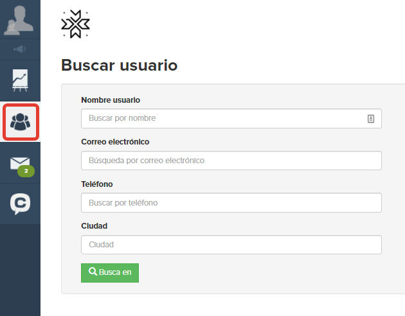405x316 pixels.
Task: Click the Búsqueda por correo electrónico field
Action: [x=231, y=161]
